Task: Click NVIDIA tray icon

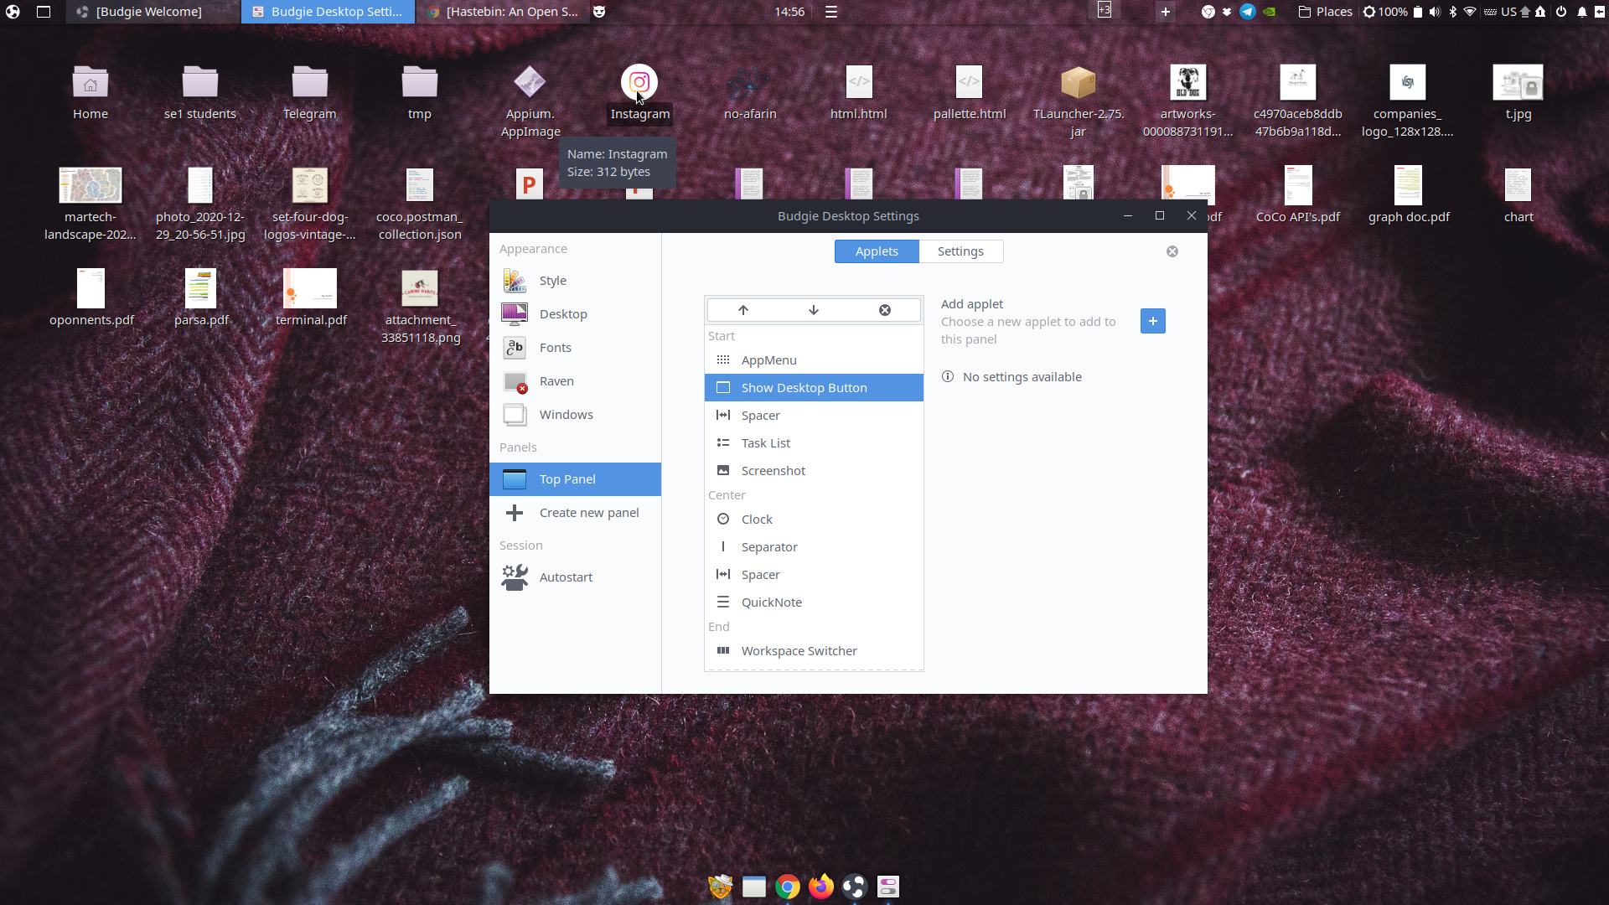Action: coord(1269,12)
